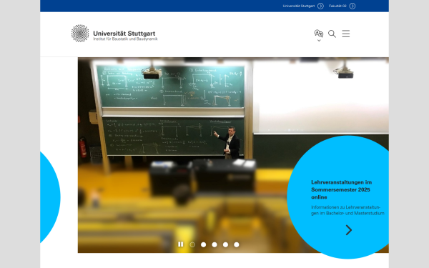Click Informationen zu Lehrveranstaltungen description text
Screen dimensions: 429x268
tap(347, 210)
